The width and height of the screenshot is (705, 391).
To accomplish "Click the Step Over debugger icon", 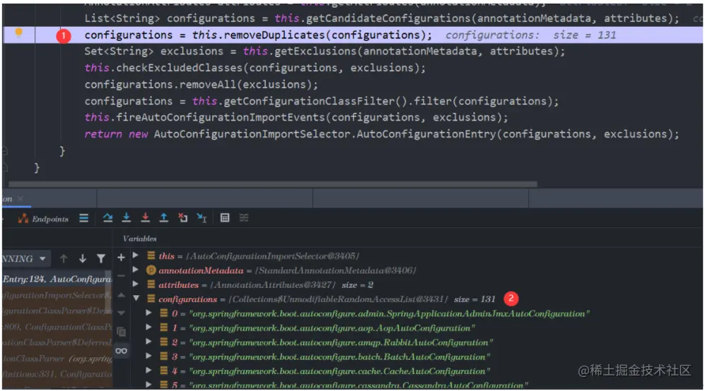I will coord(107,218).
